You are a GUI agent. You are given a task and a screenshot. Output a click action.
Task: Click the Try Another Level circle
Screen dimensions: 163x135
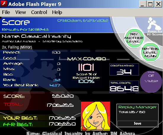coord(134,38)
